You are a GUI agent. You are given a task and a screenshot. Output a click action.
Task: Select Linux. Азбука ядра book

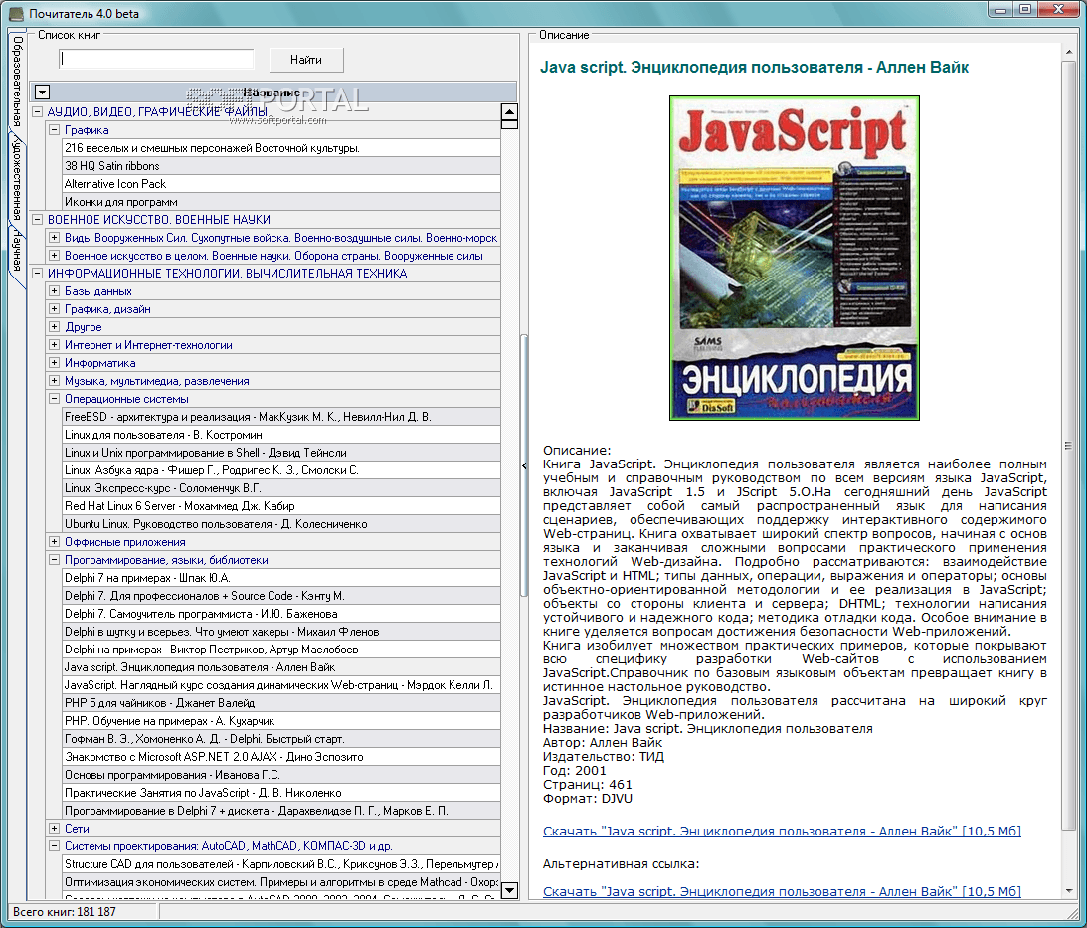point(281,470)
